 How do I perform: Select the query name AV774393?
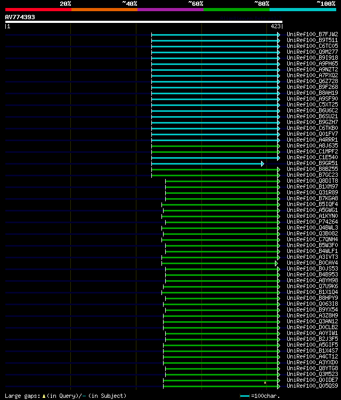(x=20, y=17)
